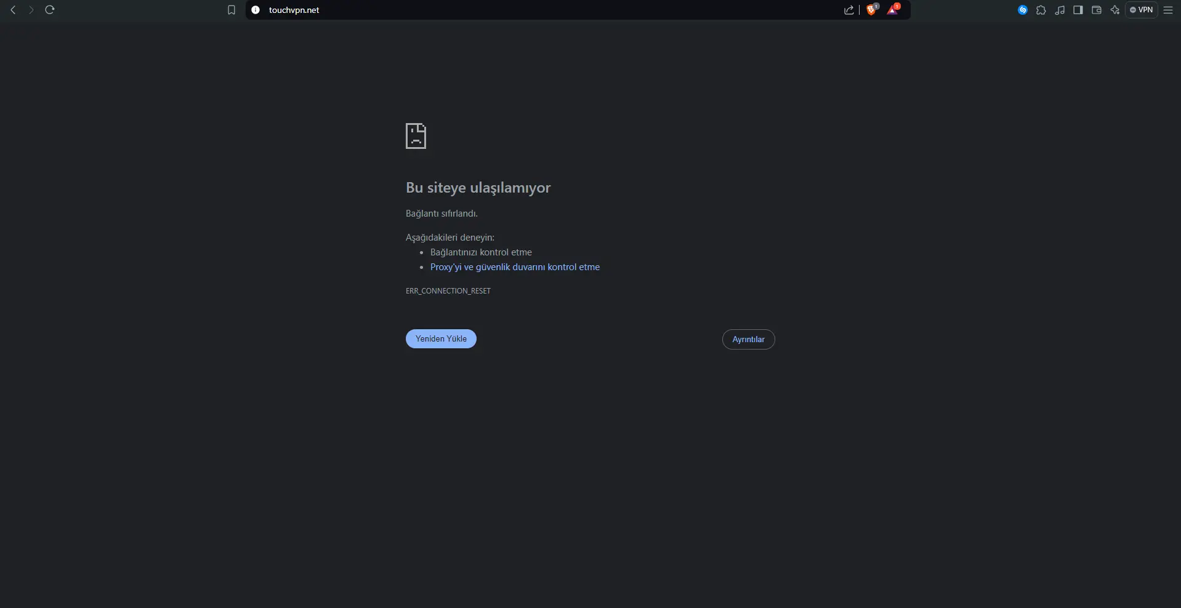Click the 'Bağlantı sıfırlandı.' message
1181x608 pixels.
coord(441,214)
